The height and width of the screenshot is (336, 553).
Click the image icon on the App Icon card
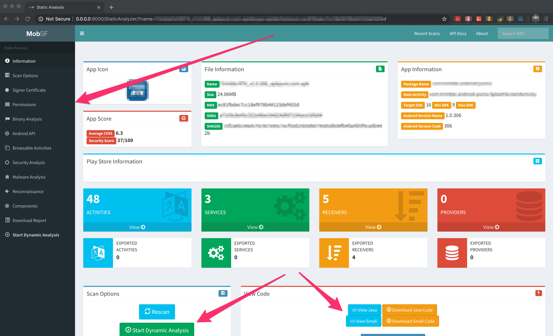[x=184, y=68]
